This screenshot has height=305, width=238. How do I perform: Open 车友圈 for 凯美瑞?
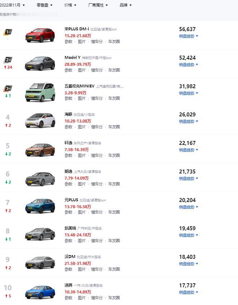(114, 241)
